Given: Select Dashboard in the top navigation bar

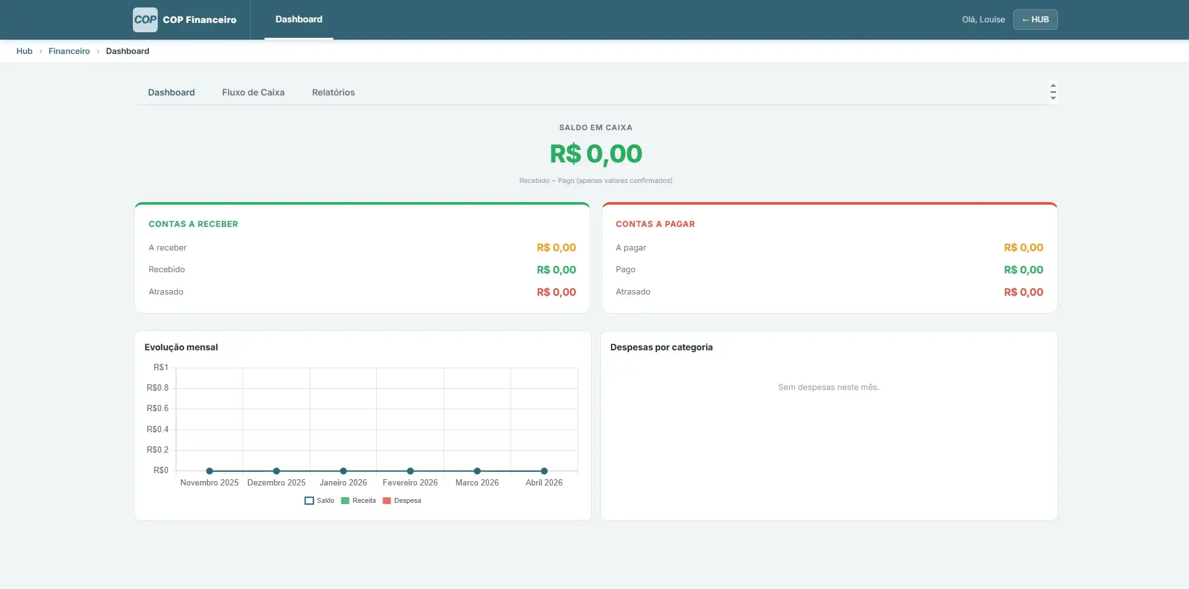Looking at the screenshot, I should pos(299,20).
